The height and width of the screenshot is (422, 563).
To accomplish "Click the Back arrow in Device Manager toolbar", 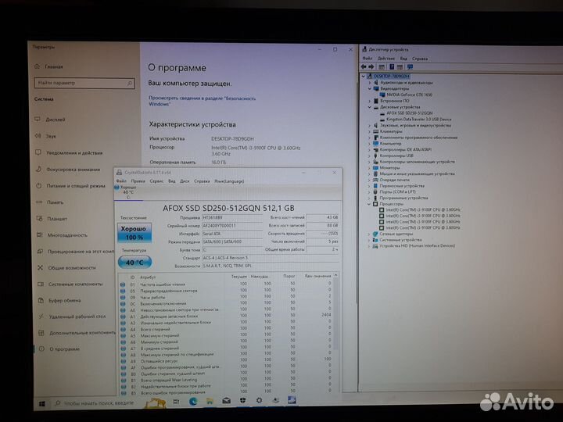I will (x=364, y=66).
